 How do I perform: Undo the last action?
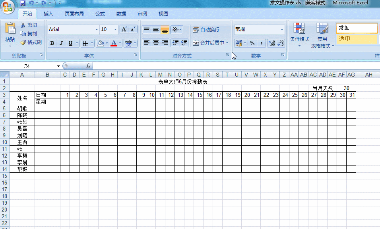point(31,3)
